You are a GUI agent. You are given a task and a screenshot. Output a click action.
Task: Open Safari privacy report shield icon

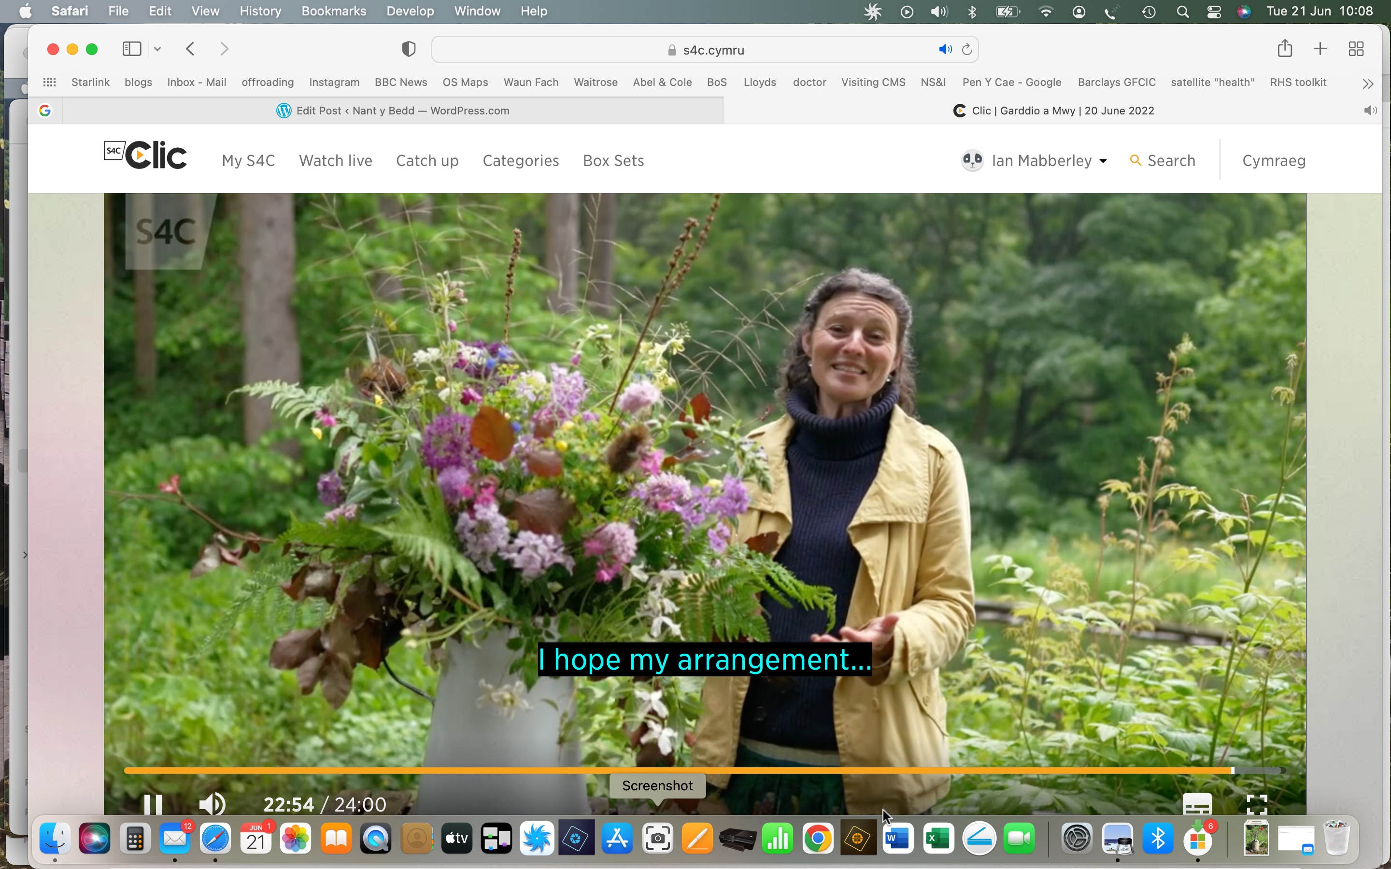[409, 49]
